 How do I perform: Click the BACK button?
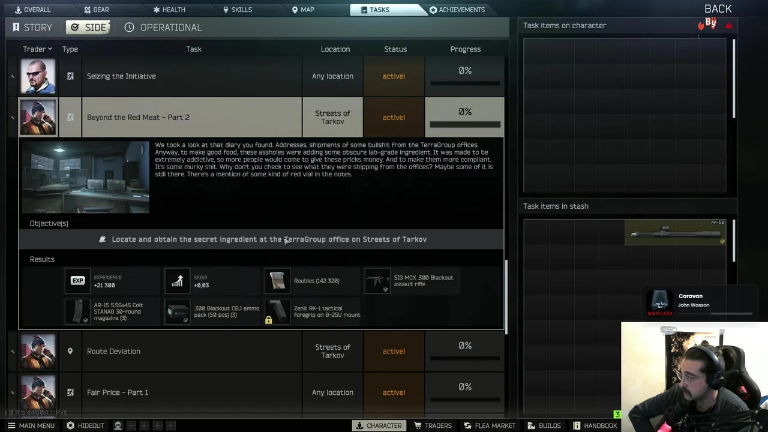tap(718, 8)
